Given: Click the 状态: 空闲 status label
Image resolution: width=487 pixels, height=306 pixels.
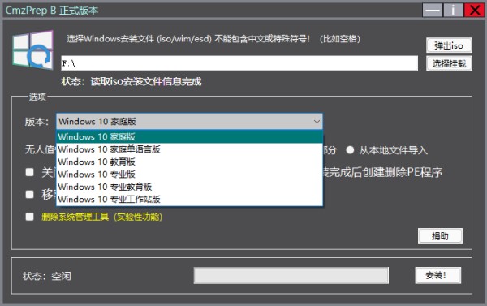Looking at the screenshot, I should coord(46,276).
